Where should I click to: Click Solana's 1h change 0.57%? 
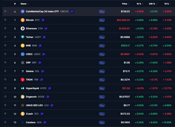tap(139, 71)
